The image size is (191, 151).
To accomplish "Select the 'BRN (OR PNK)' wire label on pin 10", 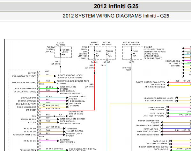I will [x=53, y=106].
